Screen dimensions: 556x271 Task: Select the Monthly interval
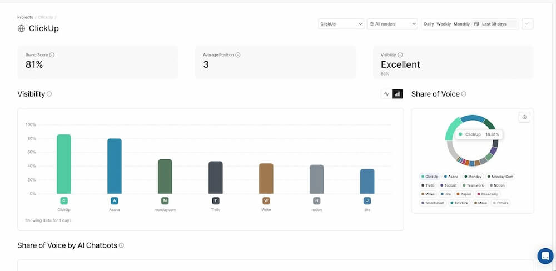pos(461,24)
